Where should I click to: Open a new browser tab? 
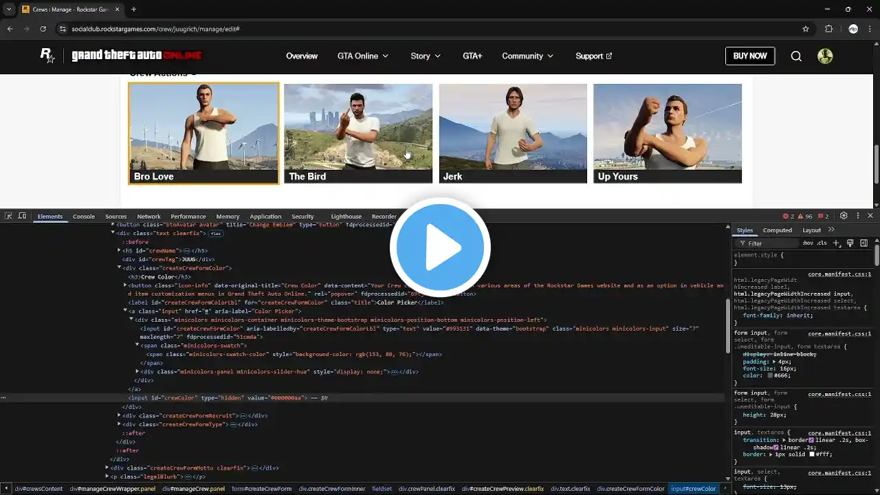[x=133, y=10]
